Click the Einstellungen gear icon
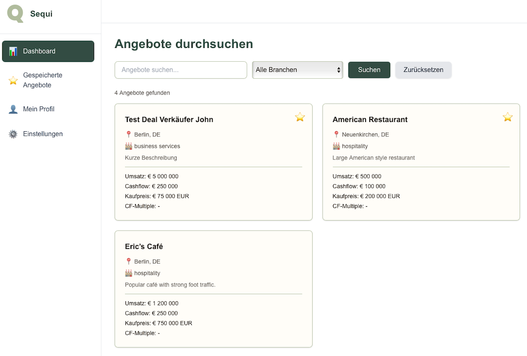This screenshot has height=356, width=527. [x=13, y=134]
